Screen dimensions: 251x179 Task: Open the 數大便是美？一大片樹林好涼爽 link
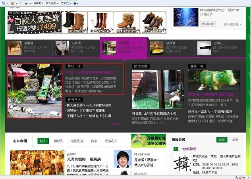pos(88,106)
